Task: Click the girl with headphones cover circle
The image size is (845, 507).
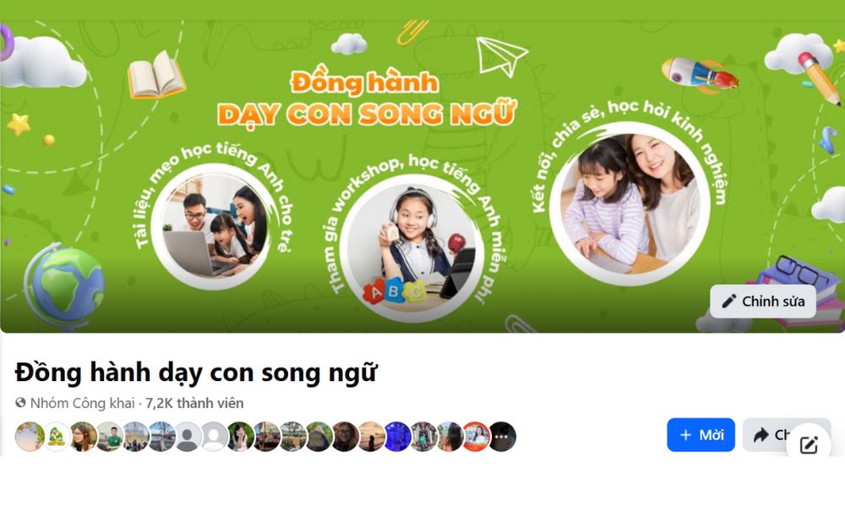Action: point(412,248)
